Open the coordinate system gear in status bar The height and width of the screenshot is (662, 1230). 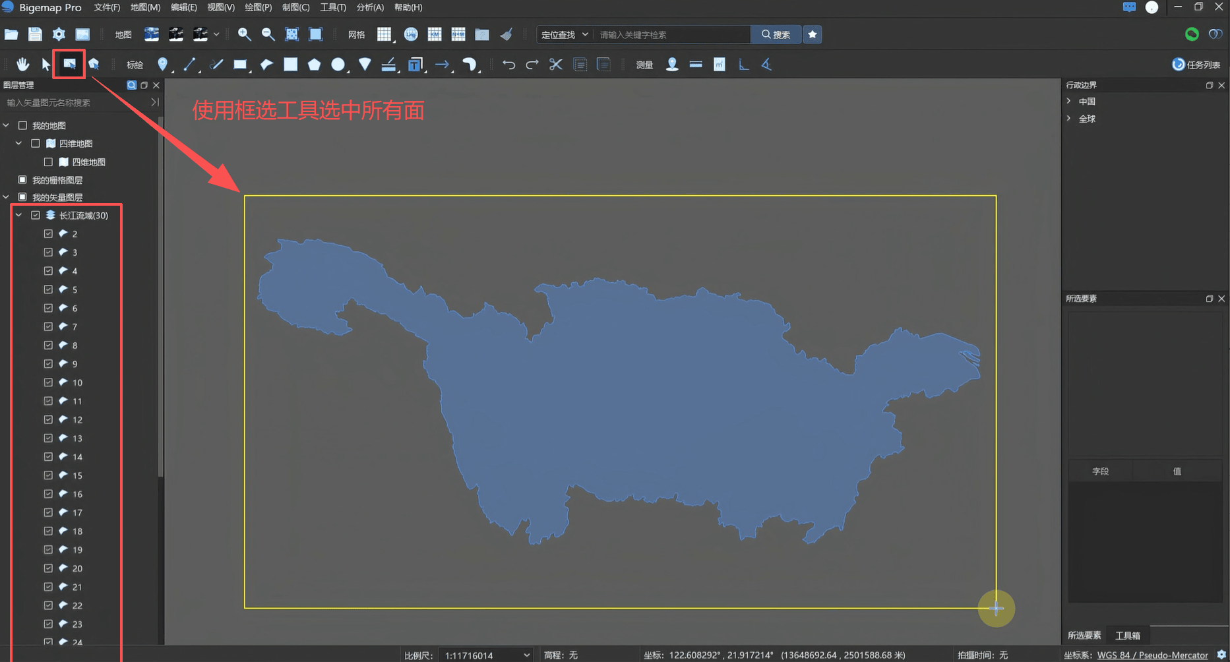pyautogui.click(x=1221, y=655)
